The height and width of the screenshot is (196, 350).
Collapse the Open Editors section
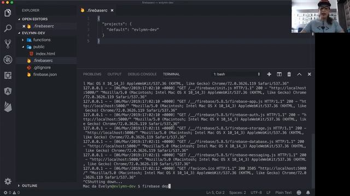coord(19,20)
